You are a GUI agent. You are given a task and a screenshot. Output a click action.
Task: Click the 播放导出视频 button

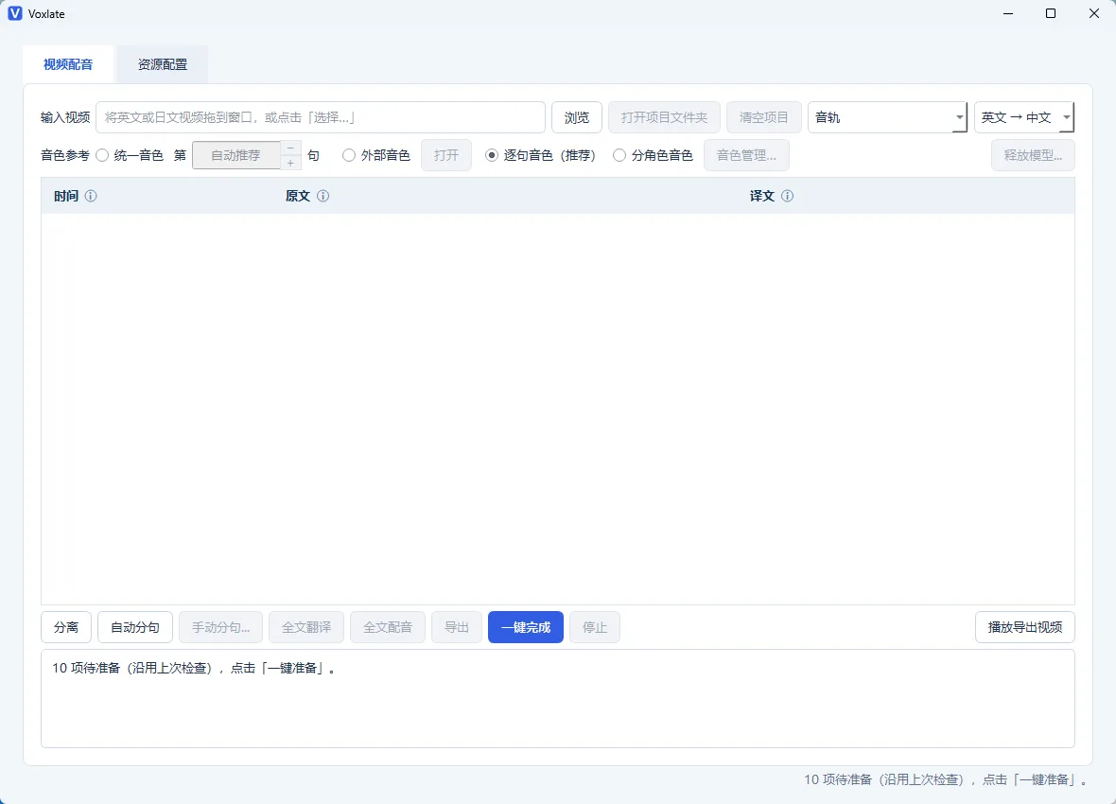click(x=1025, y=627)
